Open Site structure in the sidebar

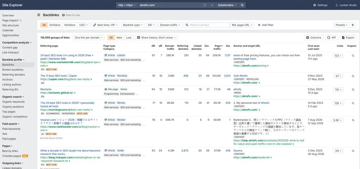point(11,25)
